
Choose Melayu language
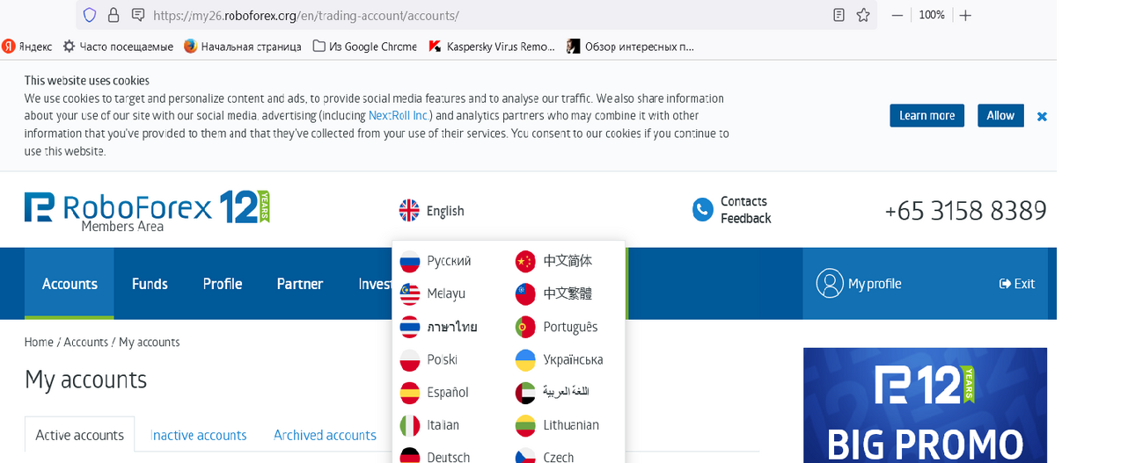pos(446,293)
